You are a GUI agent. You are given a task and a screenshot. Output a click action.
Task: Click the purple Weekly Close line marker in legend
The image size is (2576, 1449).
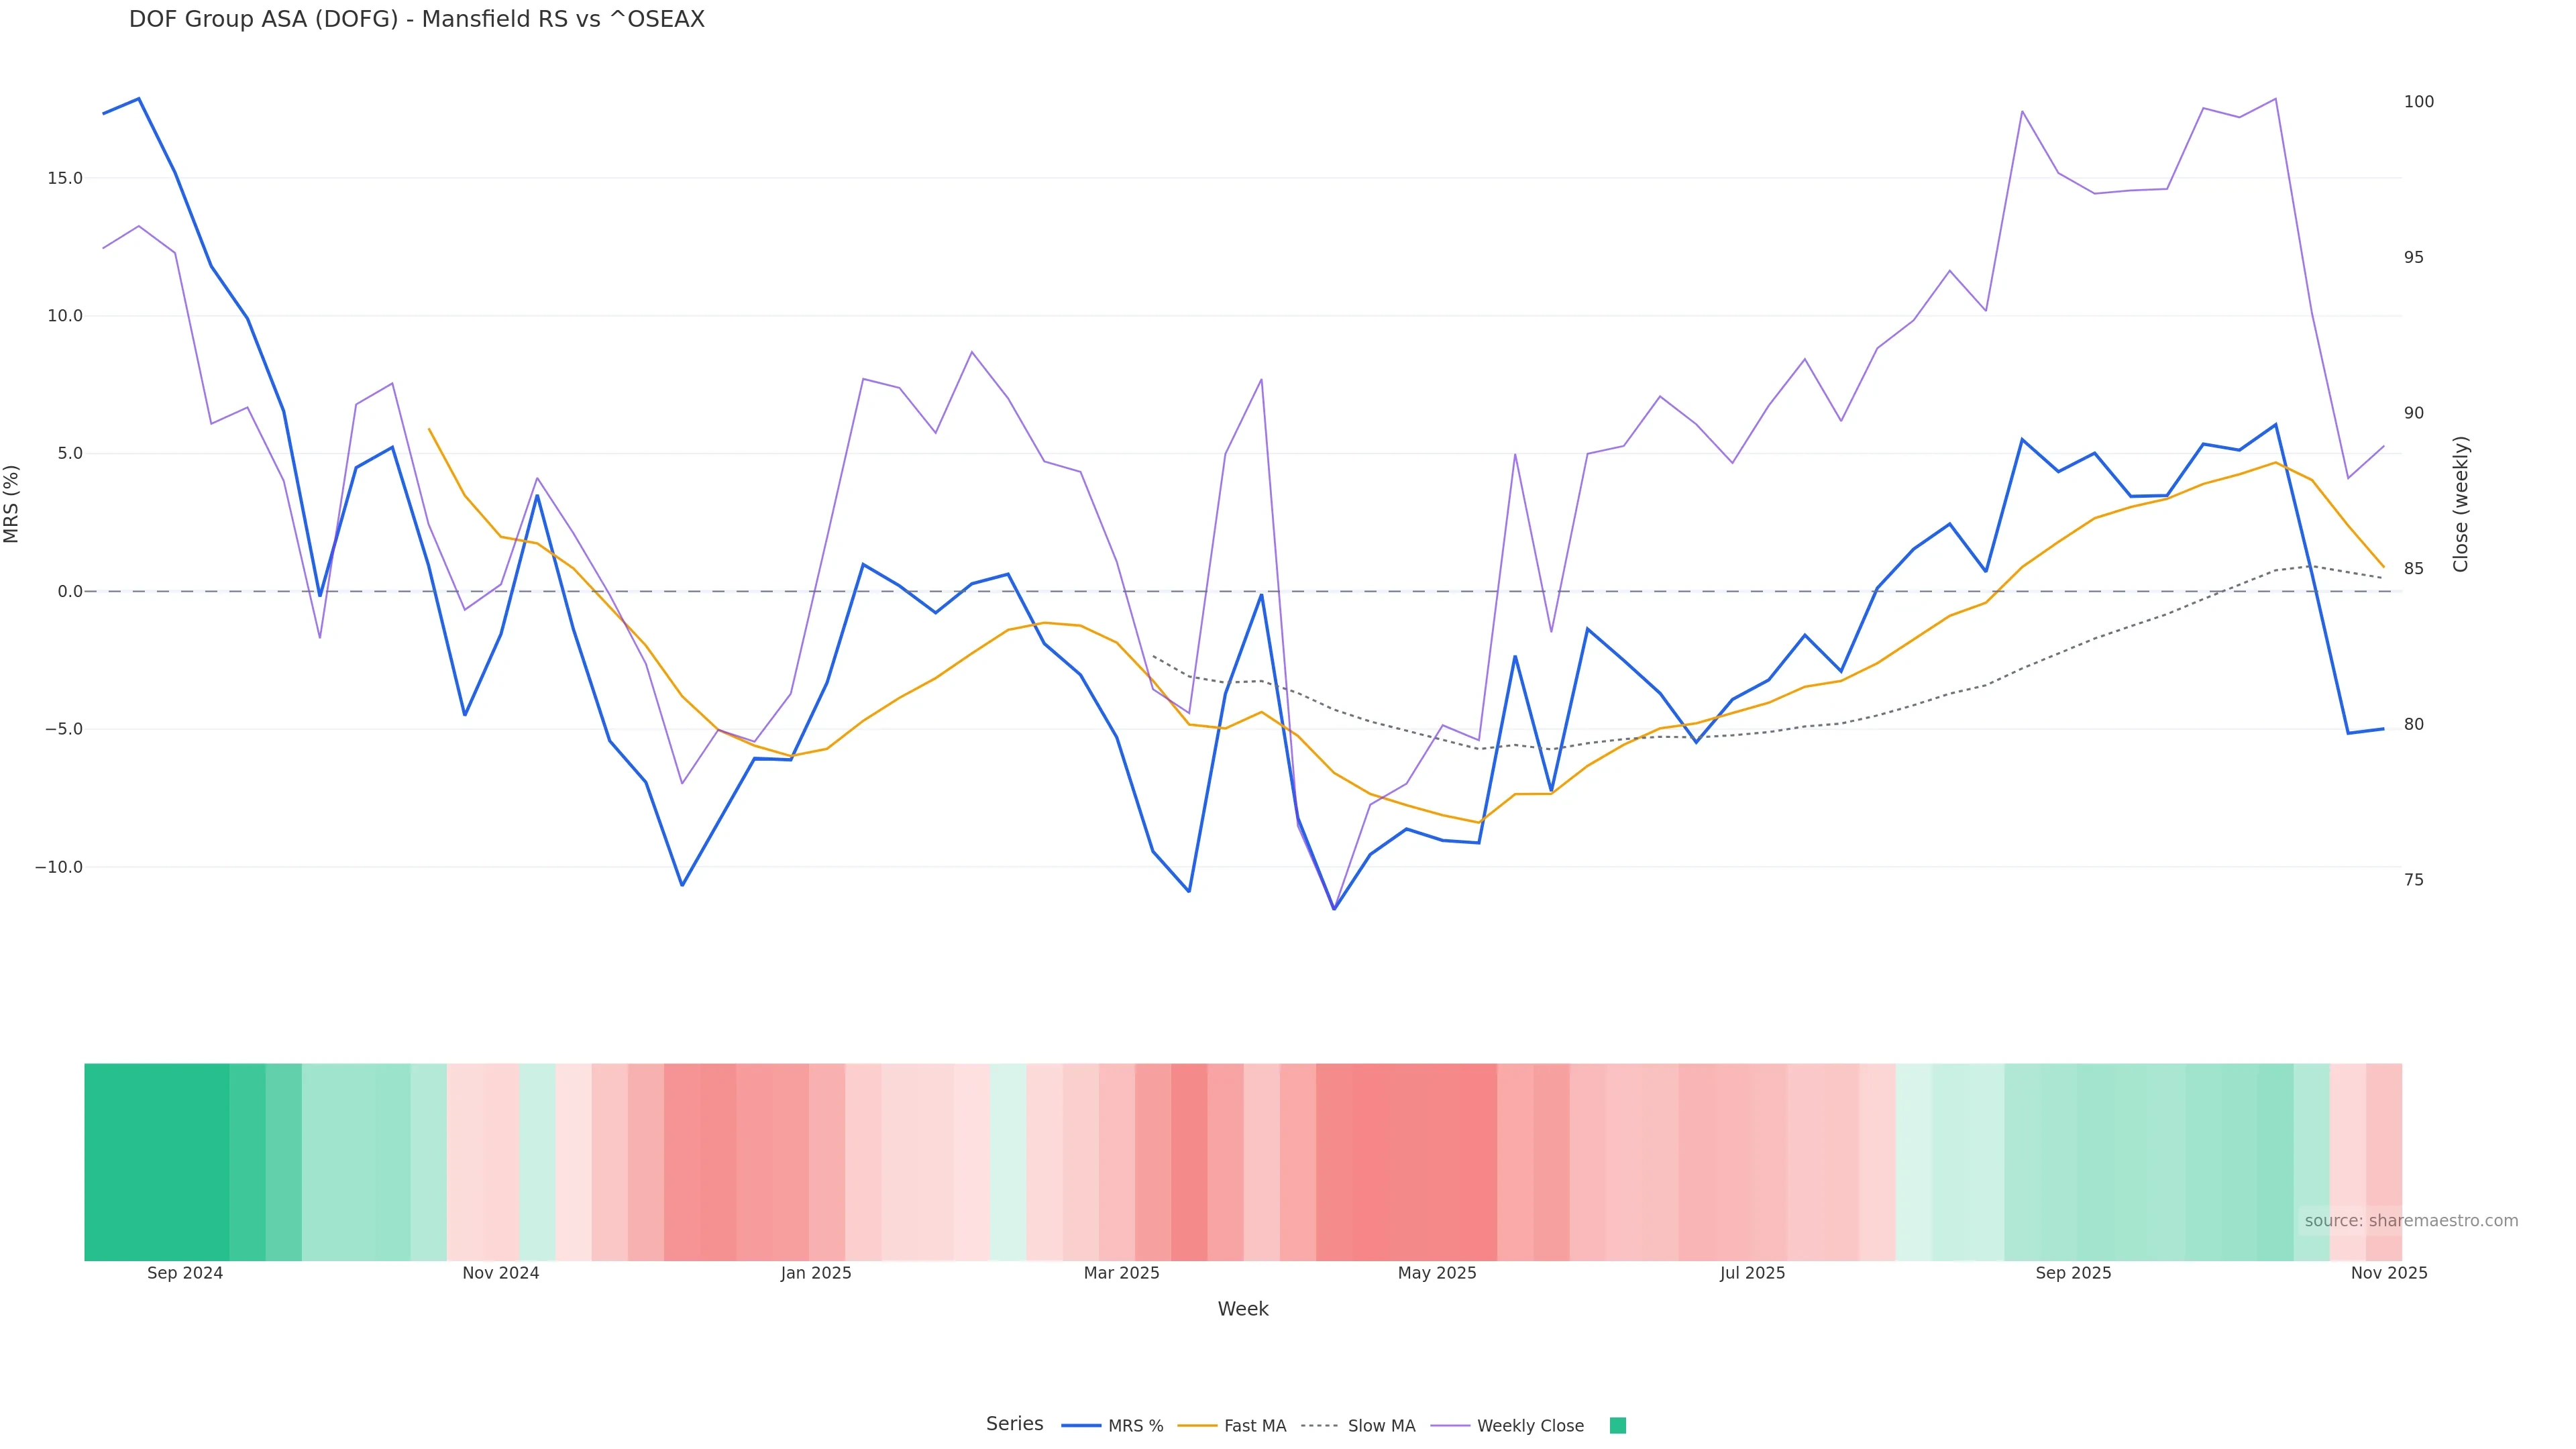(1450, 1426)
